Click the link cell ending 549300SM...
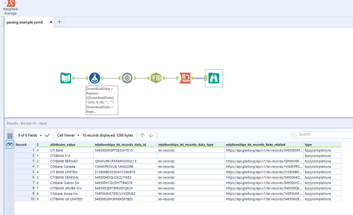Screen dimensions: 353x215 (x=264, y=150)
